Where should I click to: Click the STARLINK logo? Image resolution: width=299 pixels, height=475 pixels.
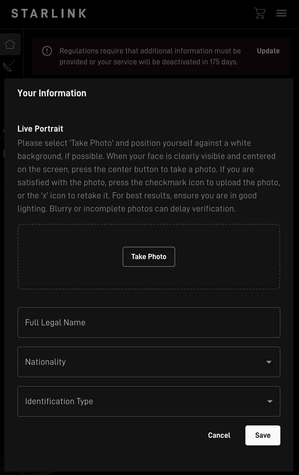49,13
